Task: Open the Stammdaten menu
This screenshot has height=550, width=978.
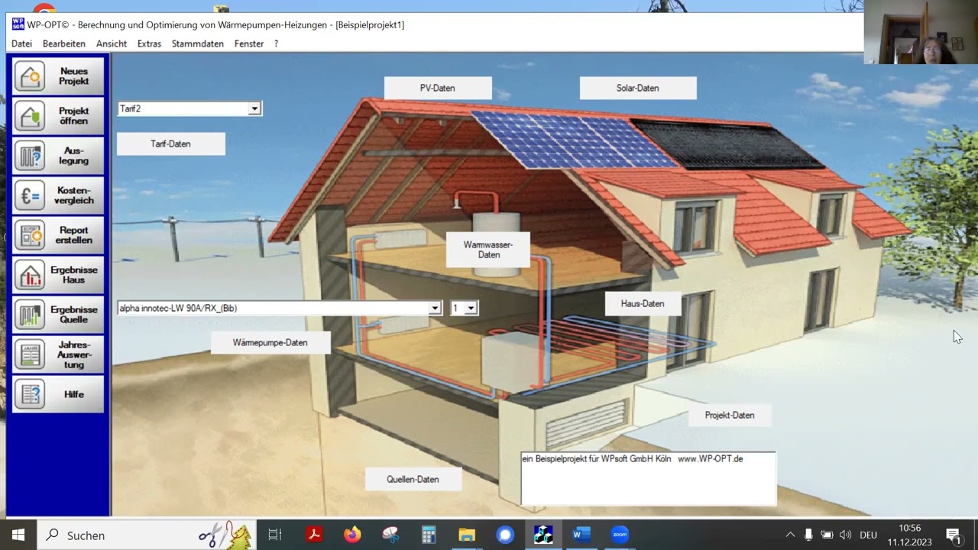Action: [x=198, y=44]
